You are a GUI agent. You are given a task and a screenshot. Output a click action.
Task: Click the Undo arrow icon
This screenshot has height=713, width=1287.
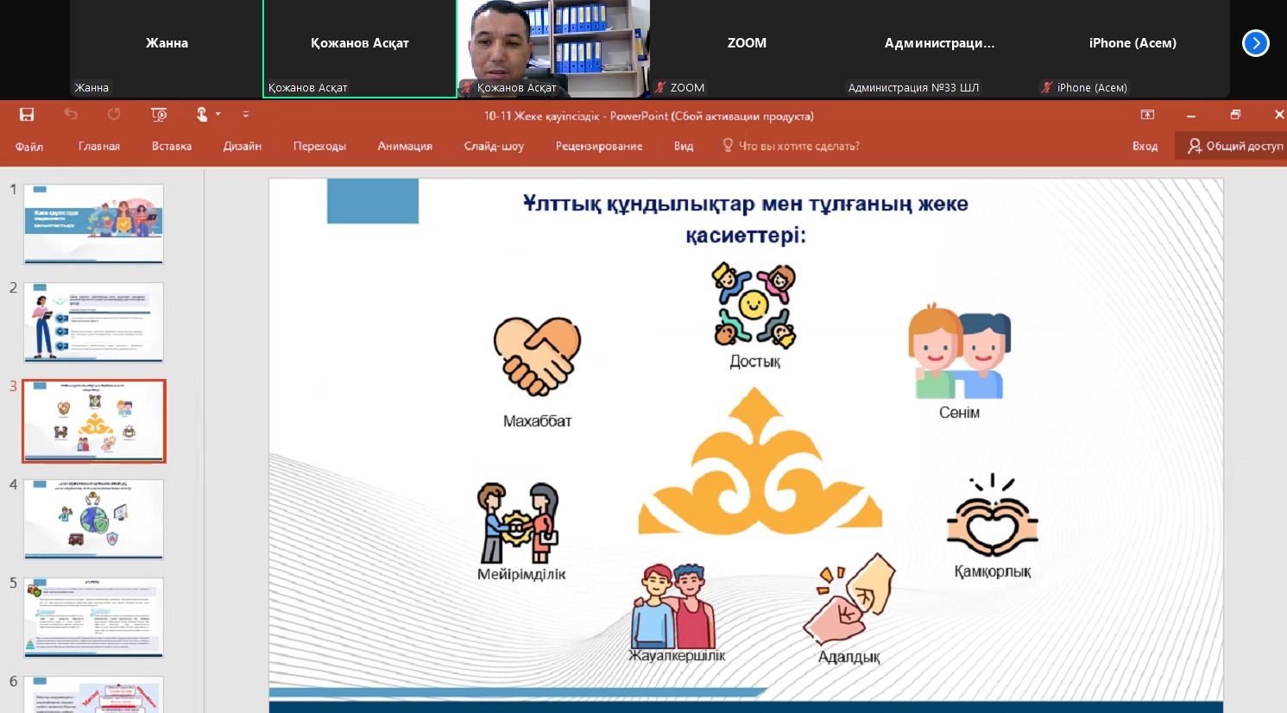[x=71, y=115]
